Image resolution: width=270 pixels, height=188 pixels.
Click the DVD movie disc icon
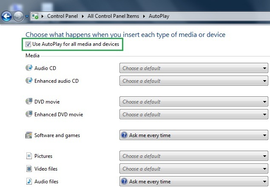(x=29, y=101)
